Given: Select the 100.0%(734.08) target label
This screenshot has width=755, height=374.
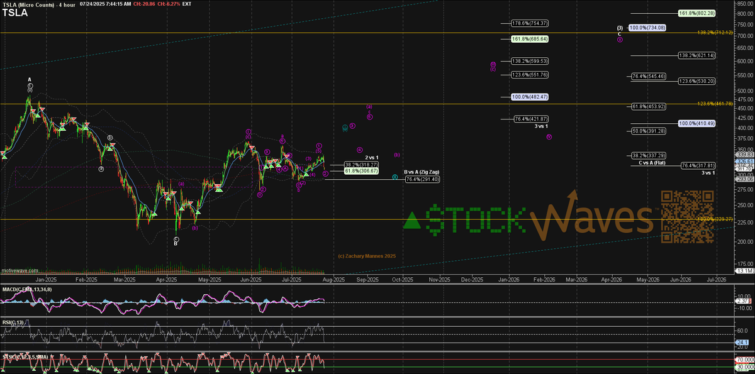Looking at the screenshot, I should click(x=647, y=28).
